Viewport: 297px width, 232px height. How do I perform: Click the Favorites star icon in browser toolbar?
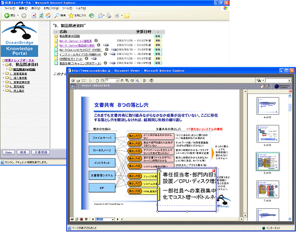coord(71,15)
